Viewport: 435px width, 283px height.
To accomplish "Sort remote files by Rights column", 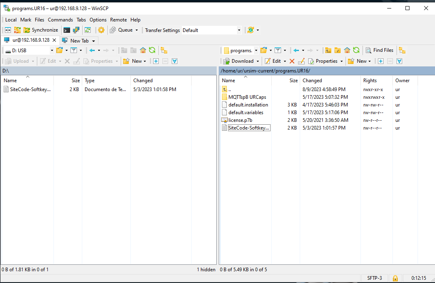I will (377, 81).
